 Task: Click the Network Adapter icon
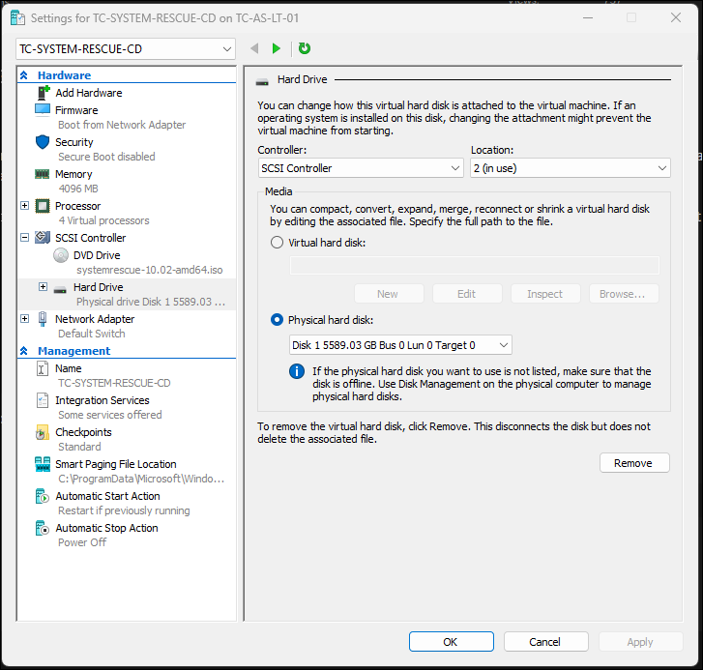click(43, 319)
